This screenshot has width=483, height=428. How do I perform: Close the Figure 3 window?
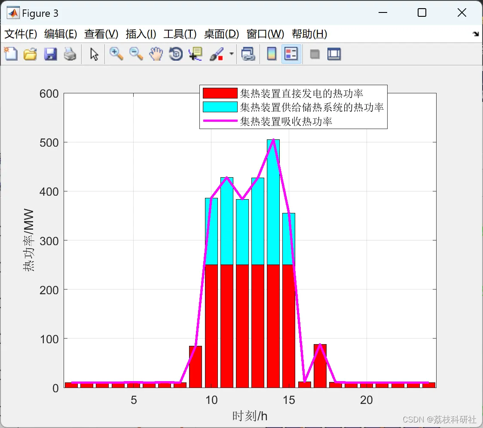[462, 12]
